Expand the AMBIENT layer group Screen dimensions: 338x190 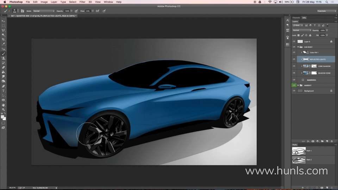pyautogui.click(x=298, y=85)
